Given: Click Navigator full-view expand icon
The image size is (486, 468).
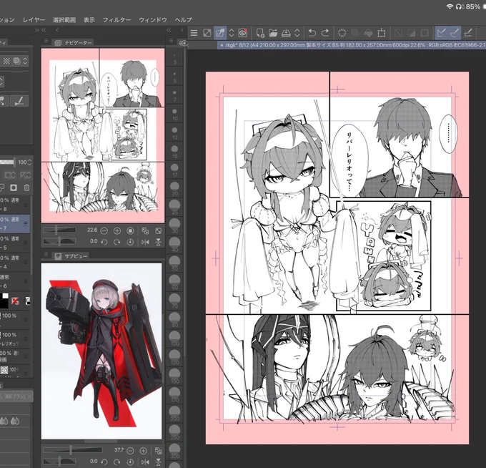Looking at the screenshot, I should click(x=158, y=230).
